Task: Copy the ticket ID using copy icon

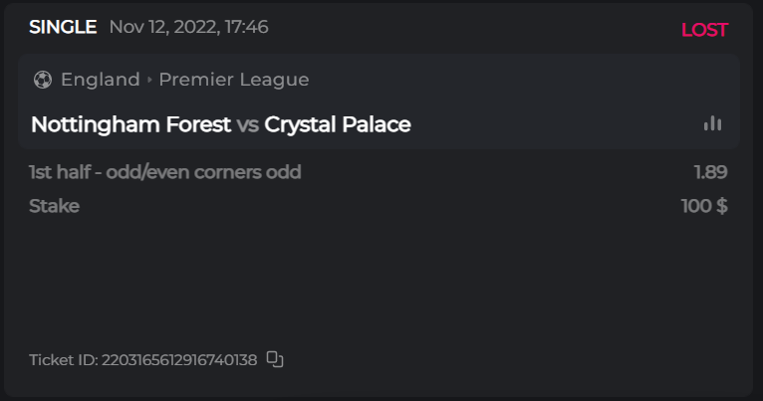Action: [x=276, y=359]
